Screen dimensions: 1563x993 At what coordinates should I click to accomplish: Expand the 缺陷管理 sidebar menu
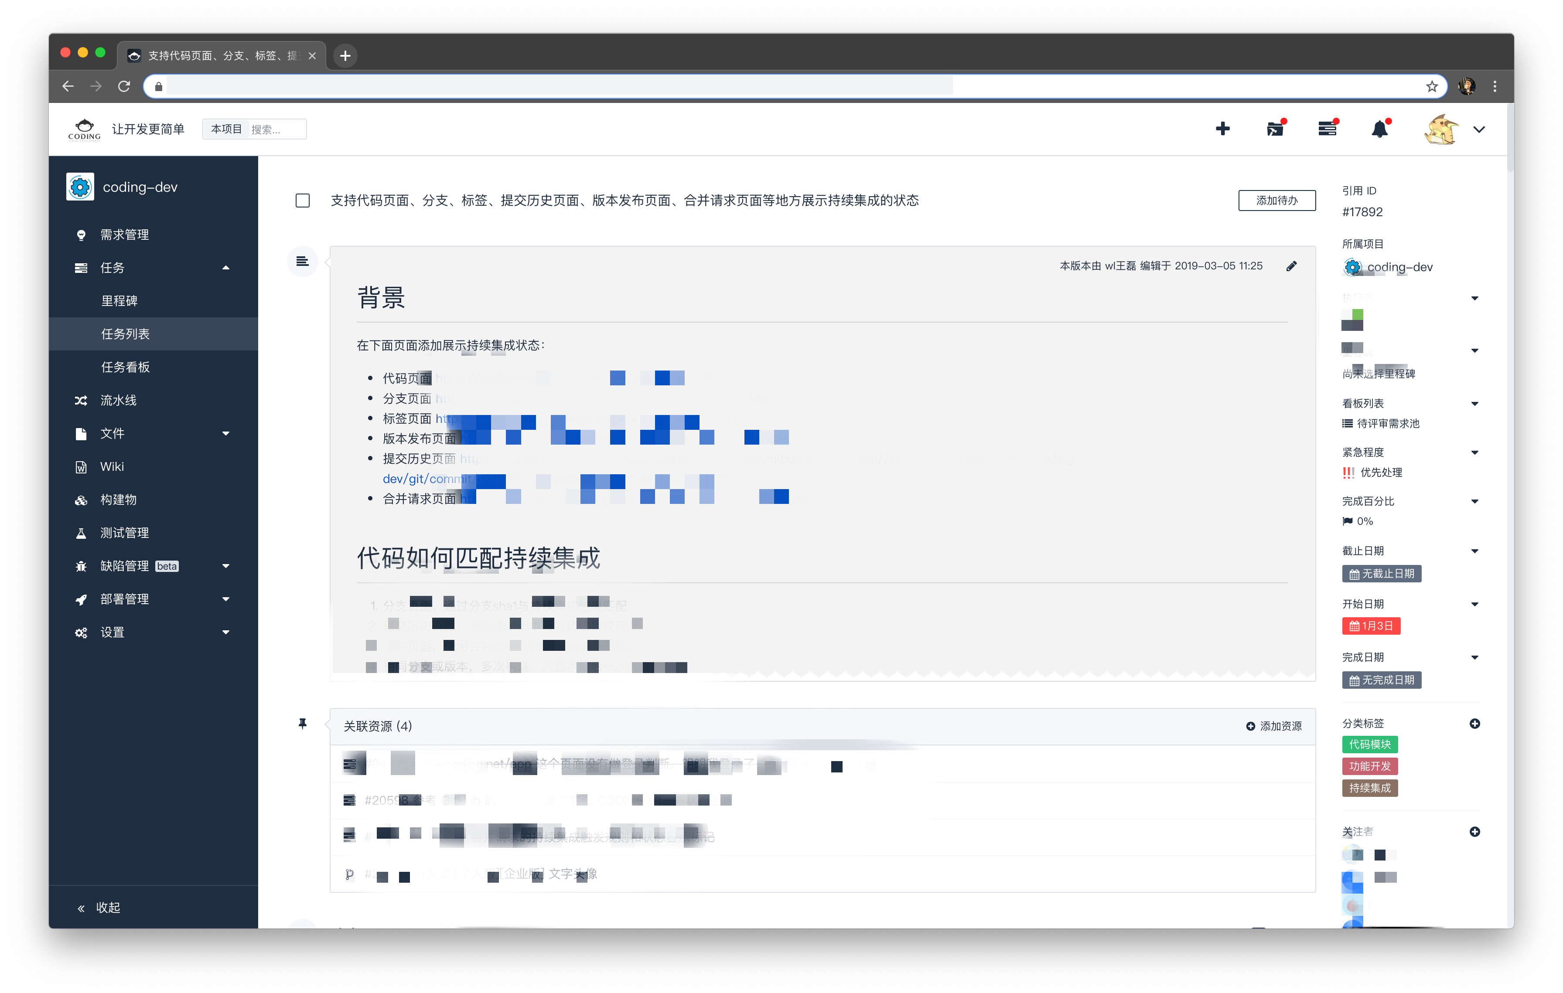tap(226, 565)
